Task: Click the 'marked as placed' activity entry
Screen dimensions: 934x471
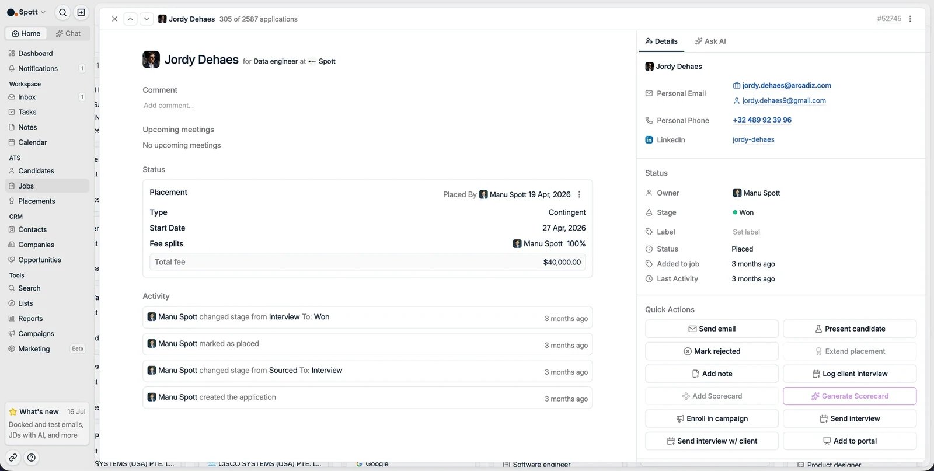Action: tap(367, 344)
